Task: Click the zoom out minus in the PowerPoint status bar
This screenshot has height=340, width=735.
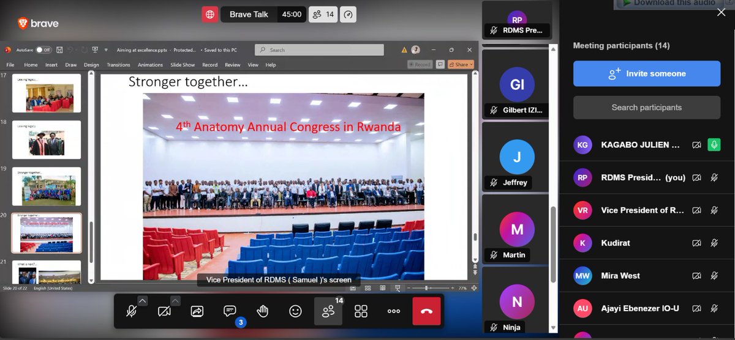Action: point(408,287)
